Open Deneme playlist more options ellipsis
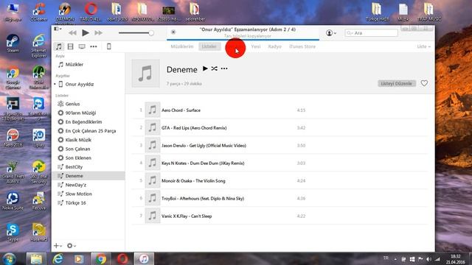This screenshot has height=265, width=472. (224, 68)
